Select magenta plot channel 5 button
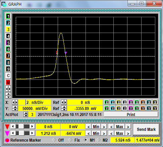The width and height of the screenshot is (163, 147). click(8, 43)
